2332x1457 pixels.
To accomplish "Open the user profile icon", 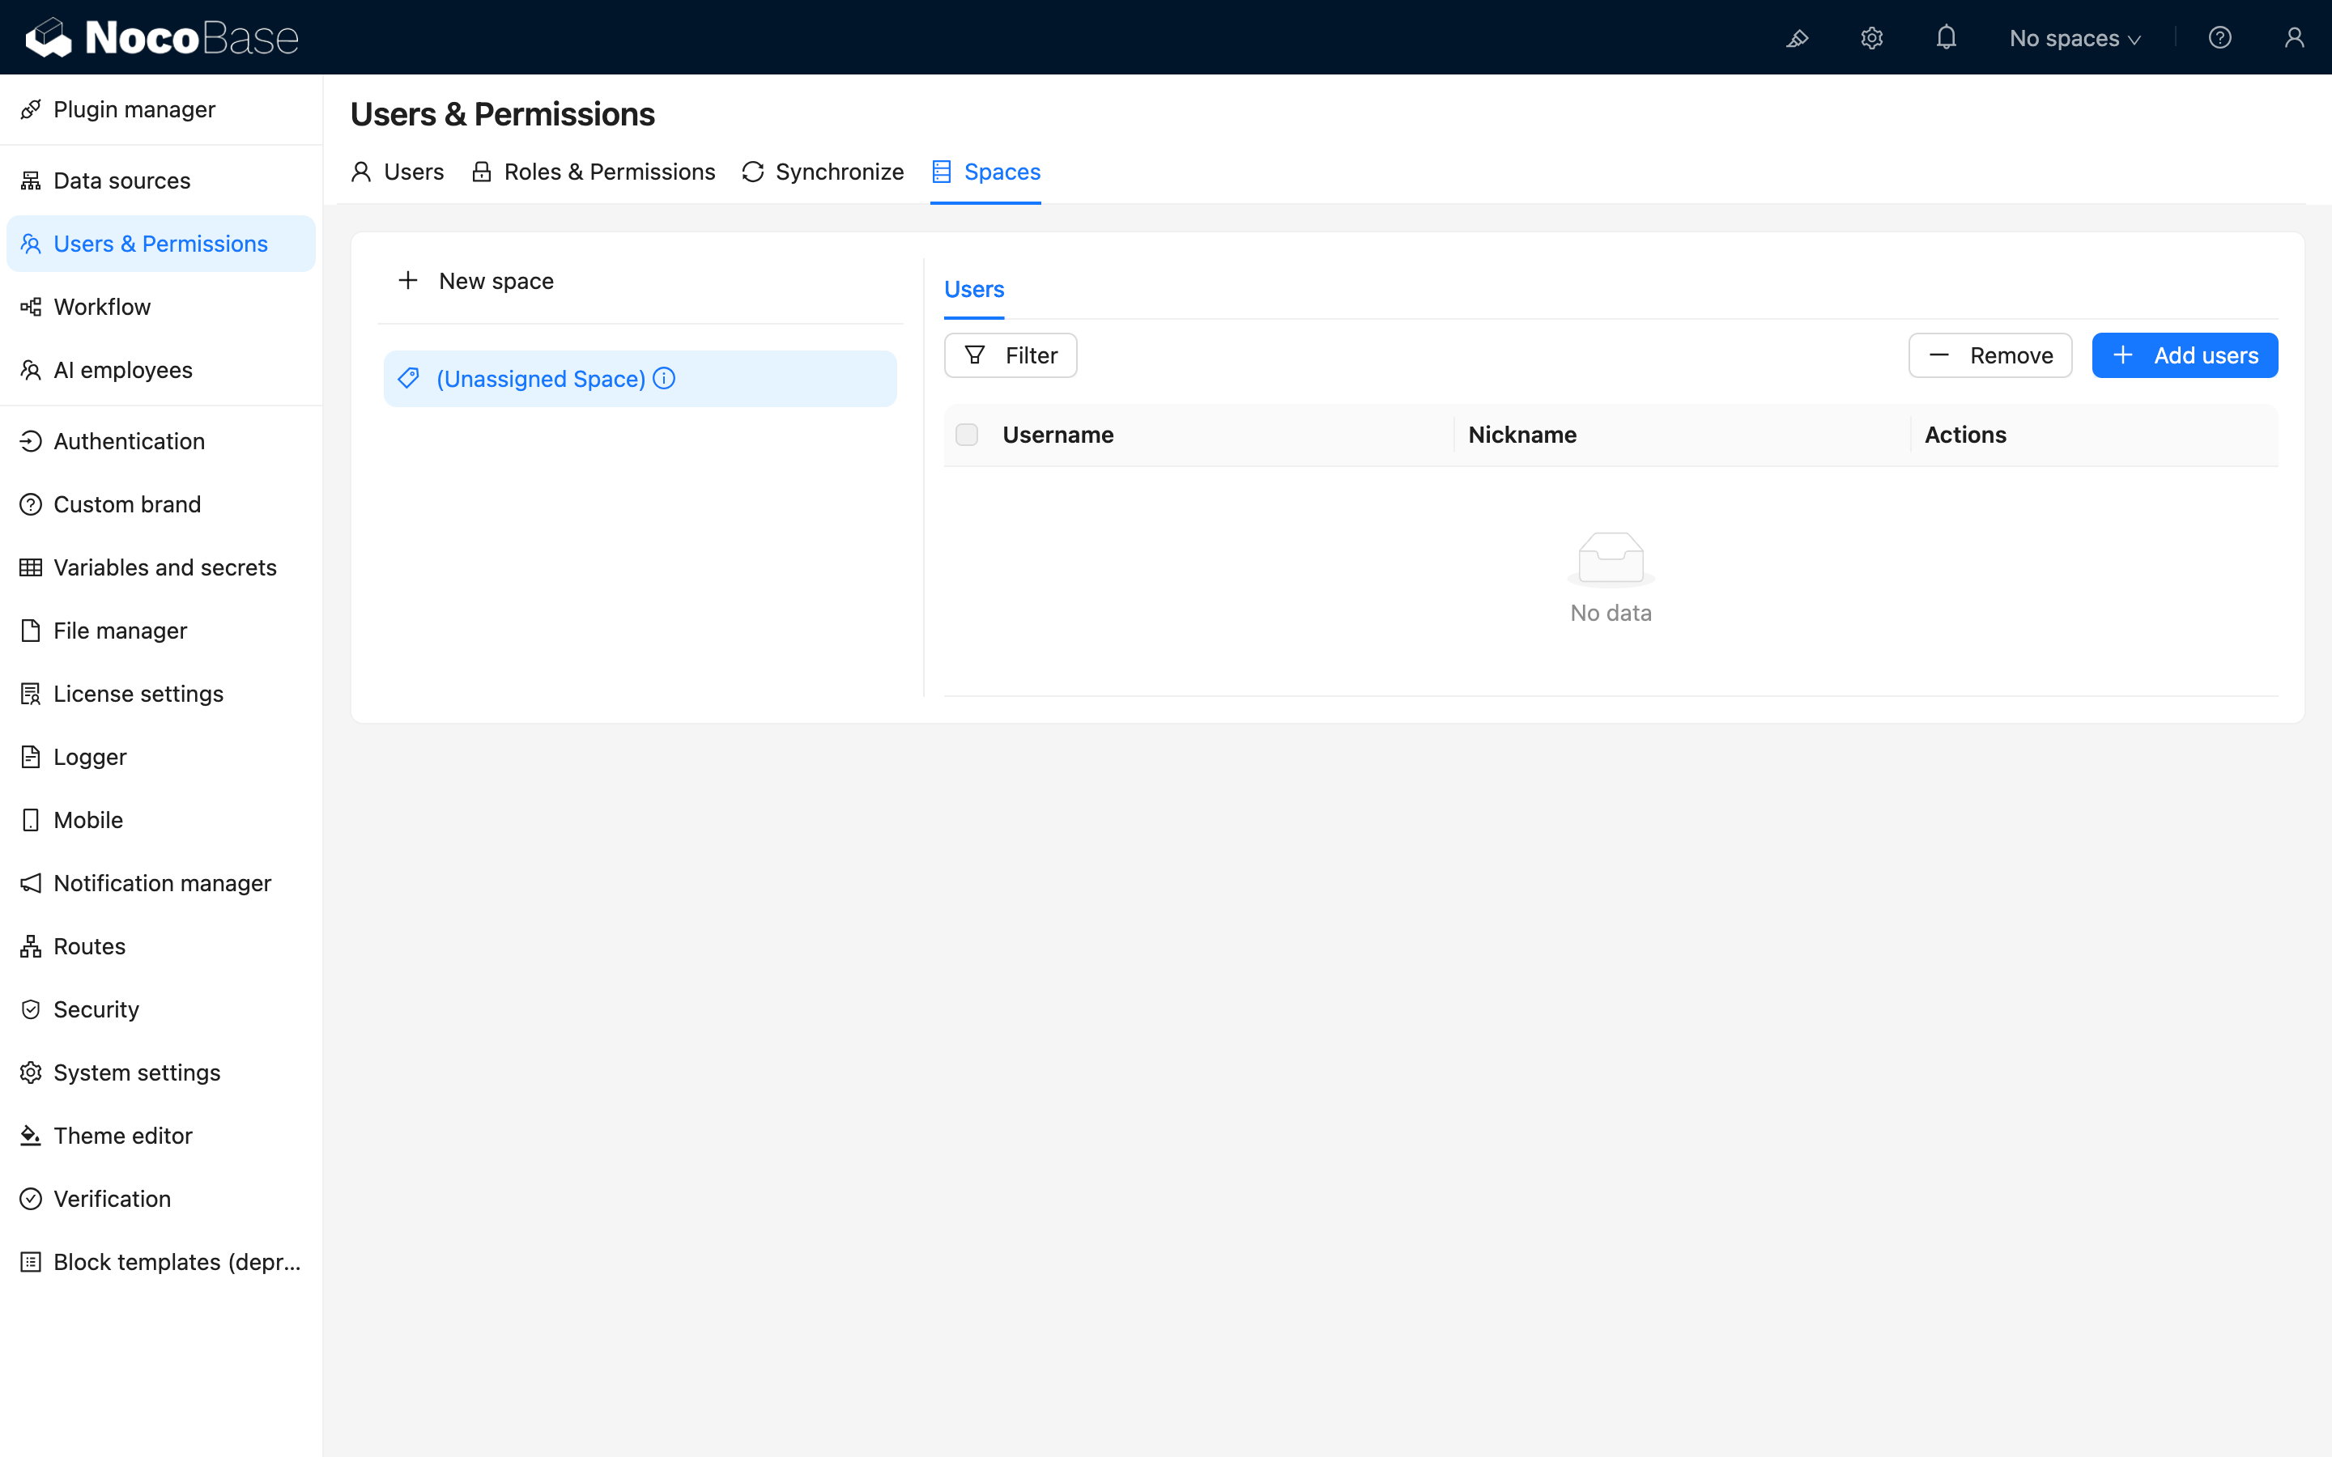I will pyautogui.click(x=2293, y=37).
